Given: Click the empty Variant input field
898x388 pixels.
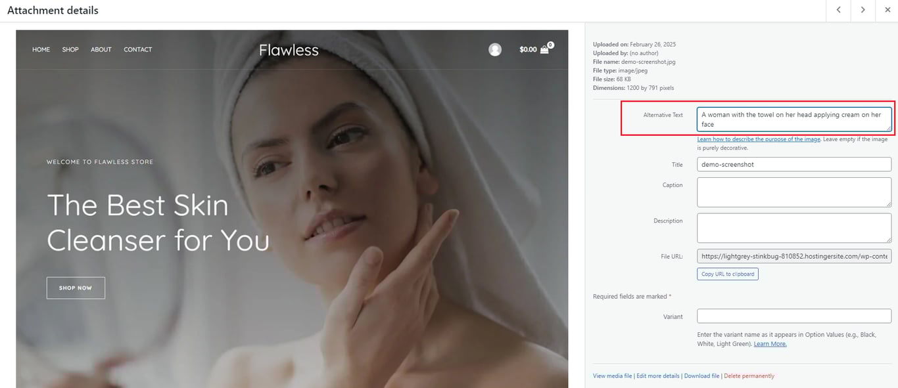Looking at the screenshot, I should point(793,316).
